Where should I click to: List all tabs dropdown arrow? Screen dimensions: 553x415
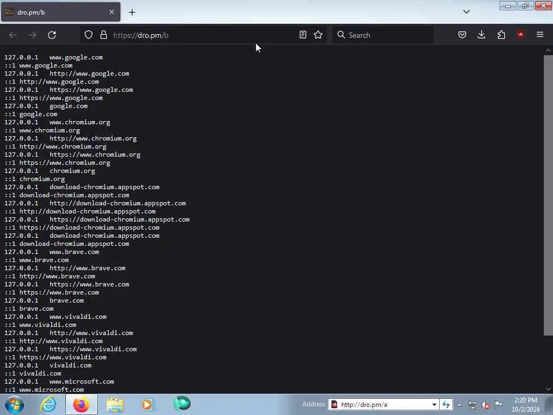coord(466,12)
